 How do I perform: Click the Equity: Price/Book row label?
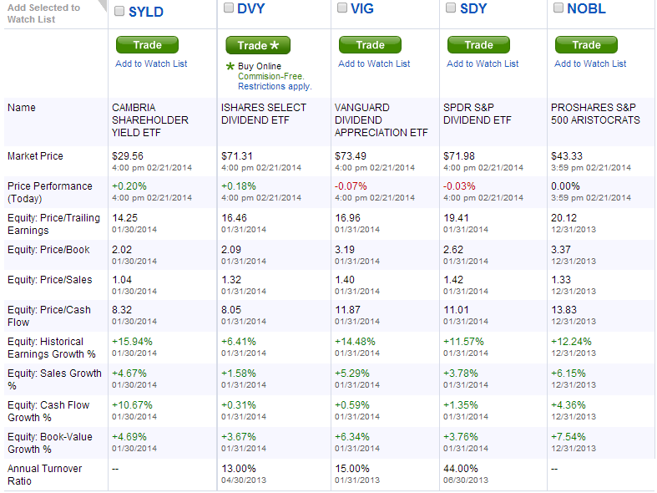(x=48, y=250)
